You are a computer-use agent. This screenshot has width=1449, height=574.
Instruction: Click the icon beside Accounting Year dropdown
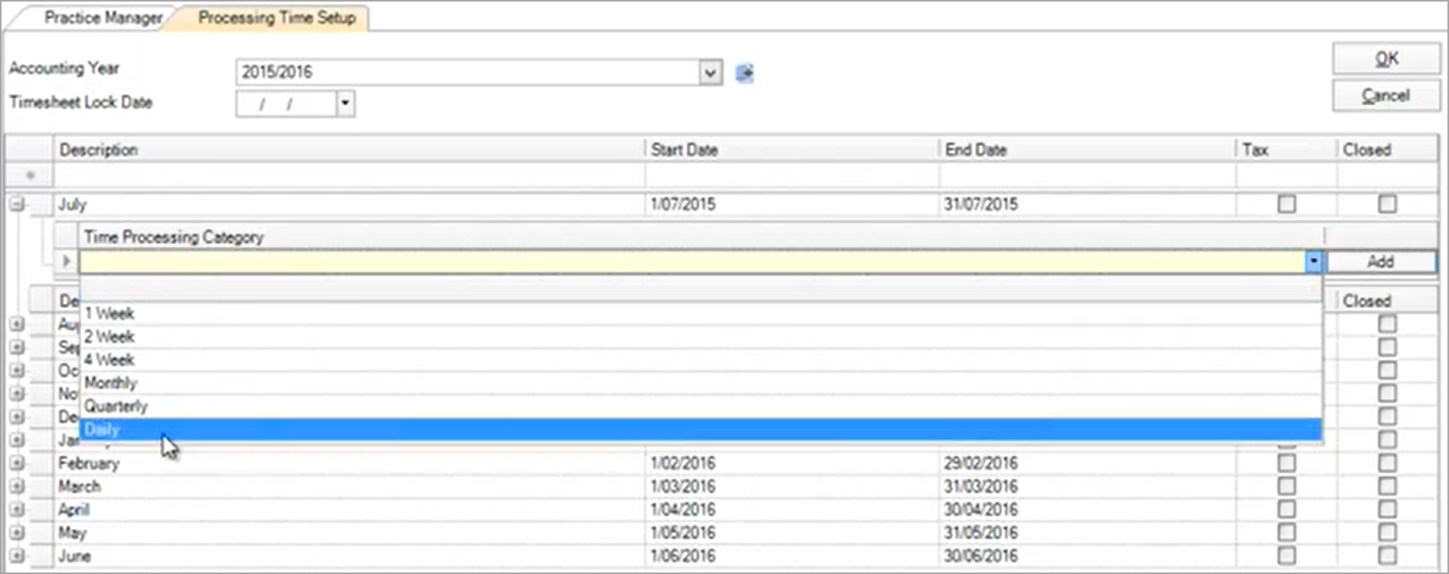click(745, 73)
